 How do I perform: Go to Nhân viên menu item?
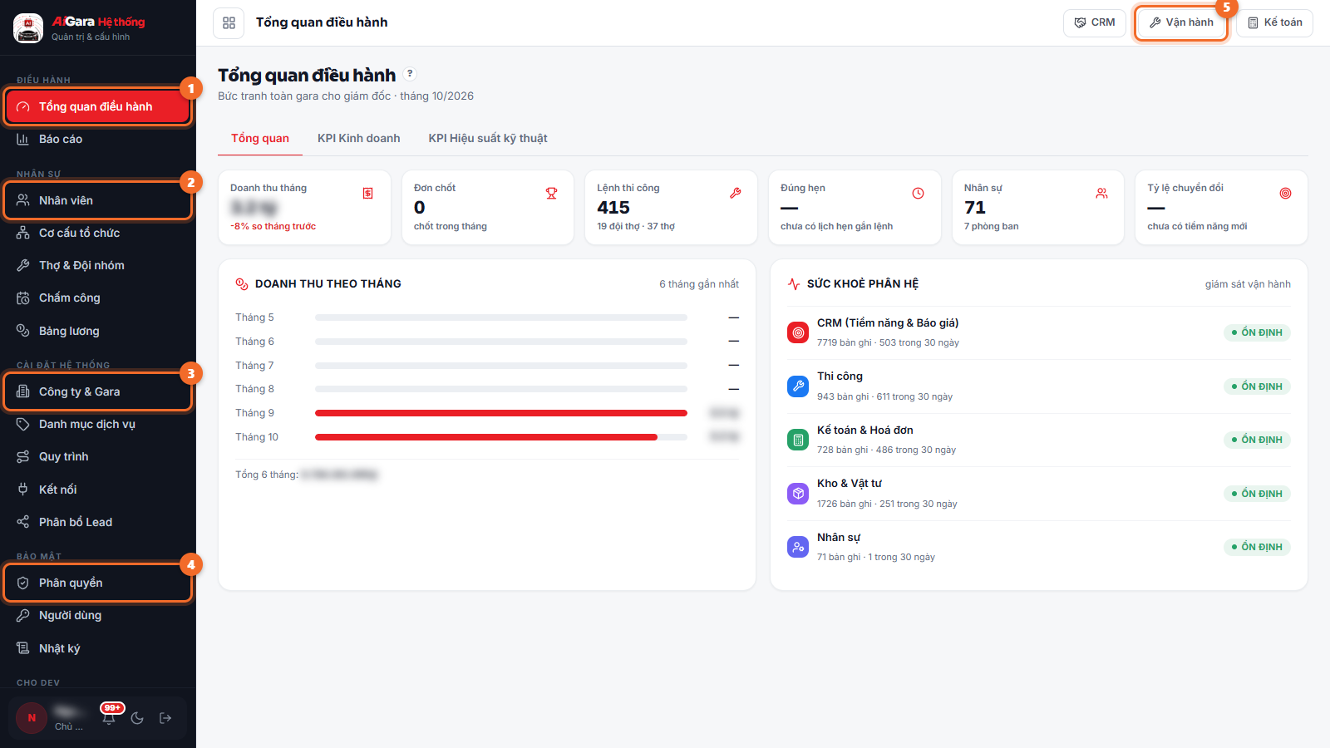pyautogui.click(x=98, y=200)
